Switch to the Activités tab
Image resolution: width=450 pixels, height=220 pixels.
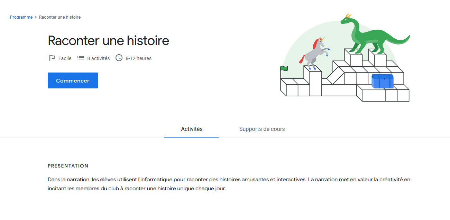click(x=192, y=129)
